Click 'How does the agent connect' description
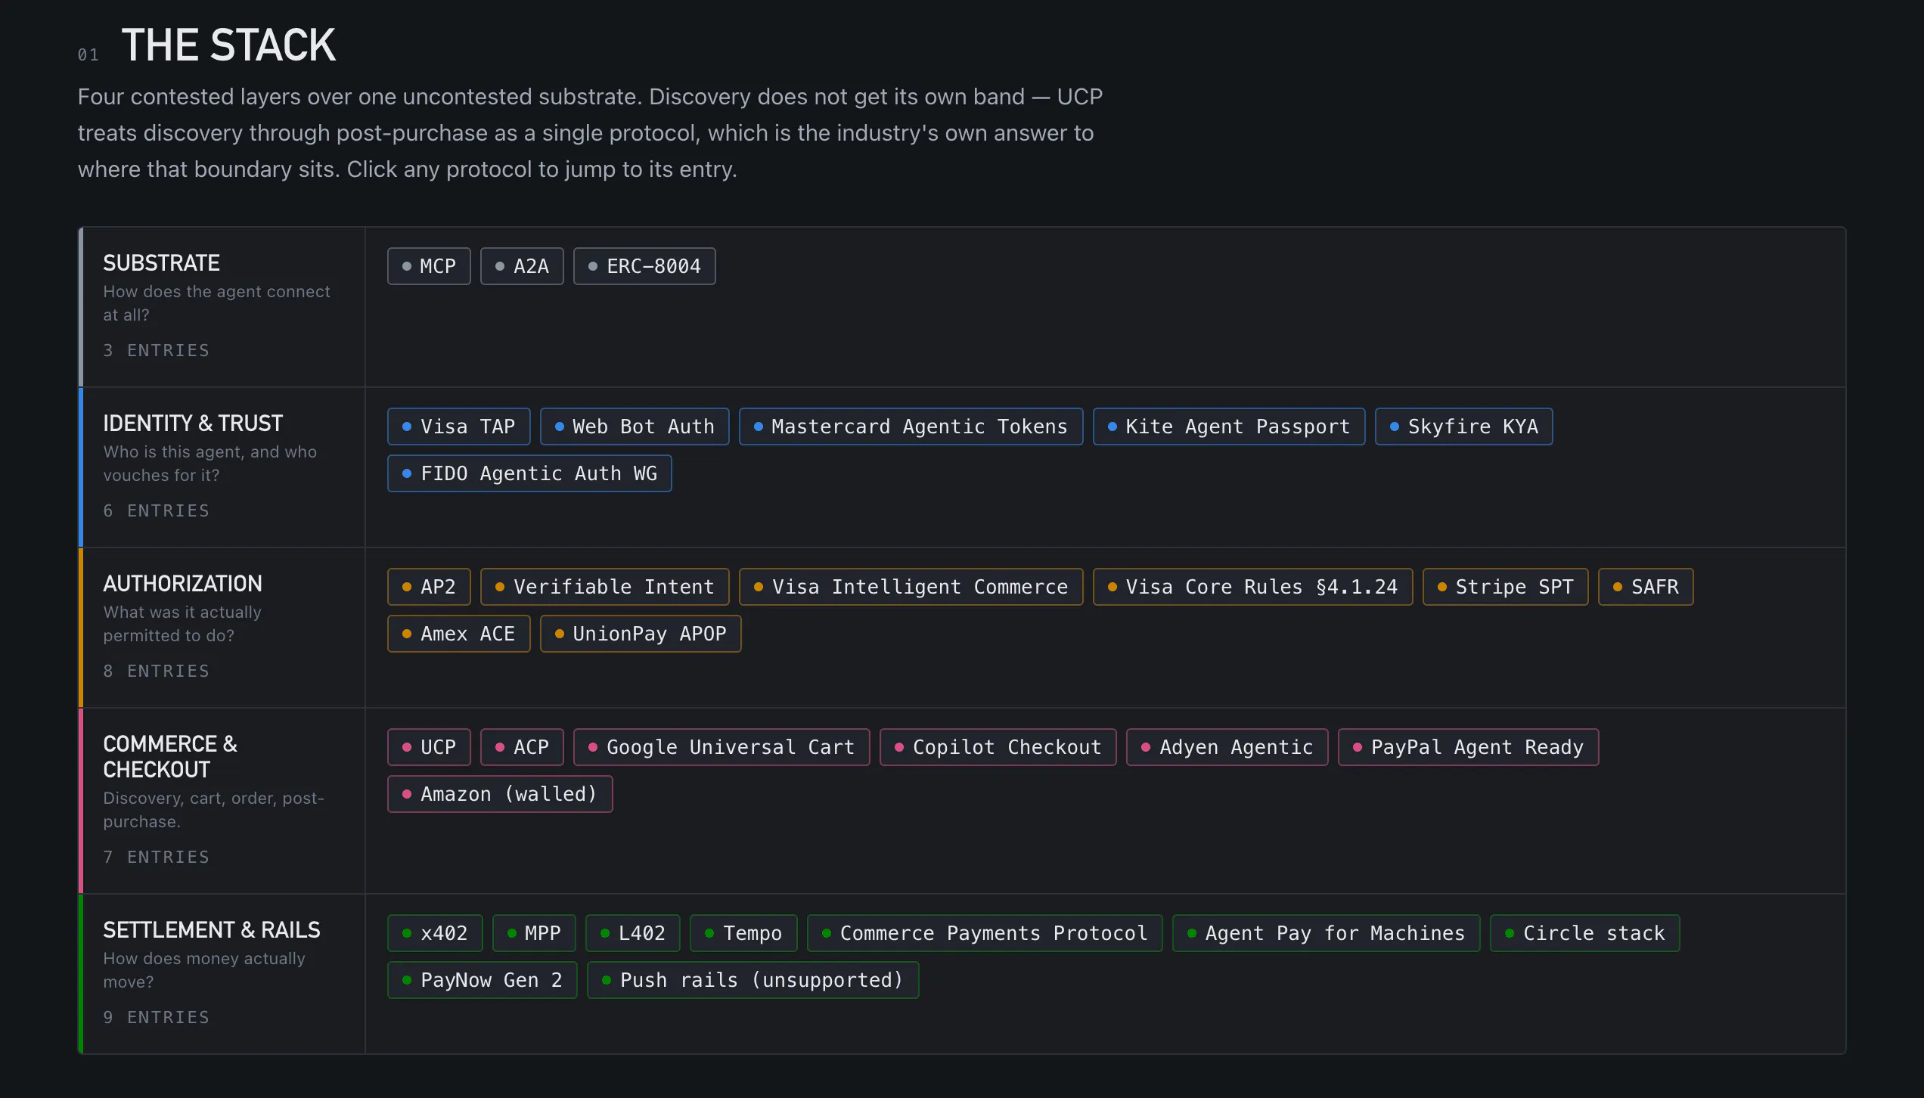Image resolution: width=1924 pixels, height=1098 pixels. (216, 303)
